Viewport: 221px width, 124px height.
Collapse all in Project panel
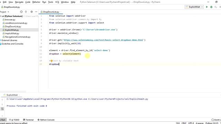[26, 12]
